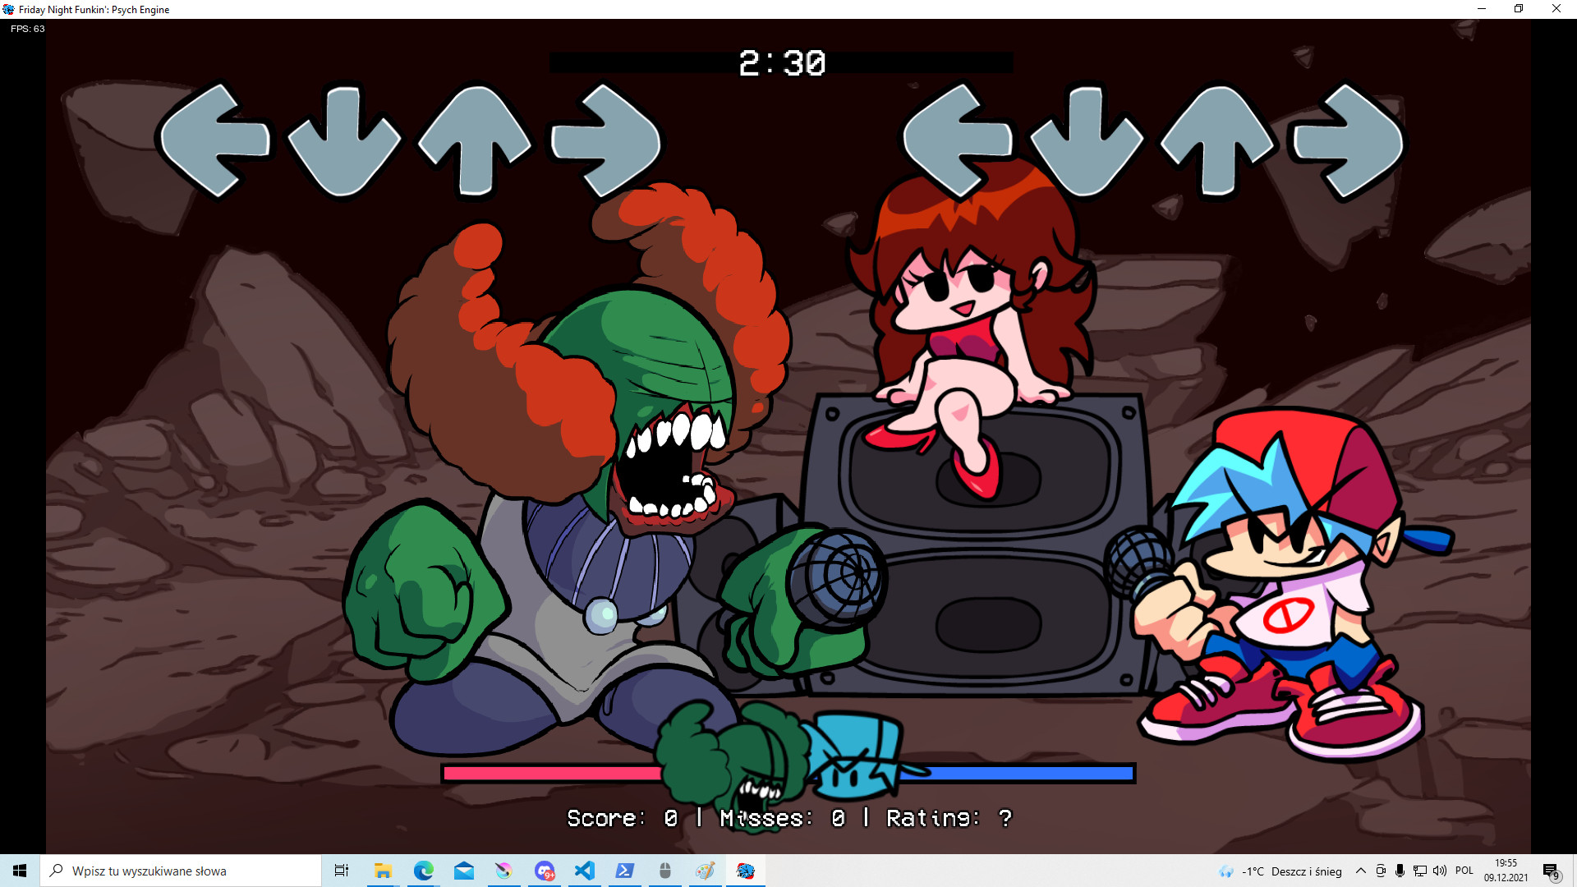Click the Friday Night Funkin' taskbar icon
Image resolution: width=1577 pixels, height=887 pixels.
(746, 871)
